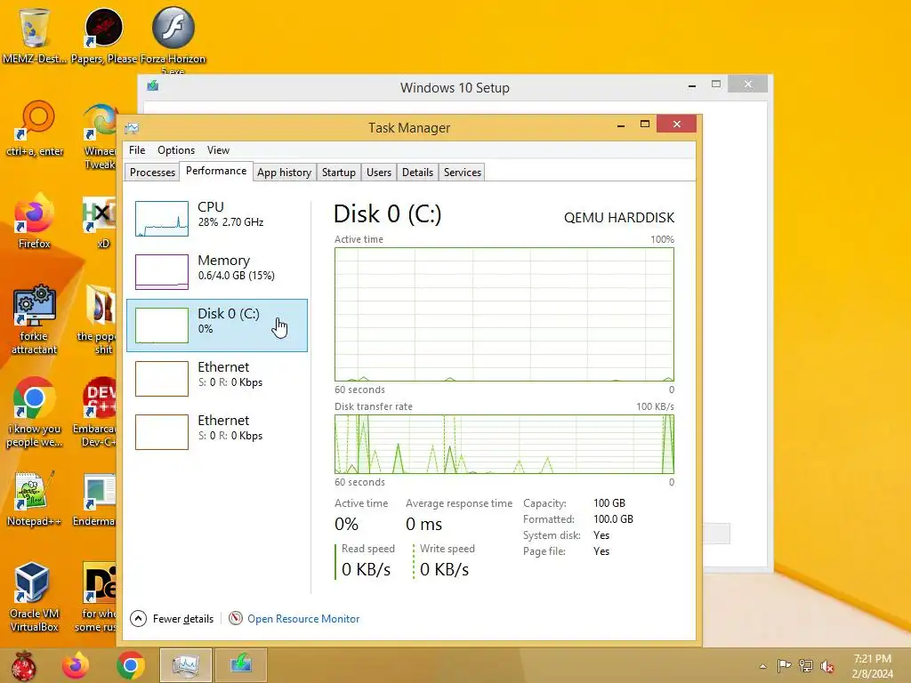Switch to the Services tab

pos(463,173)
